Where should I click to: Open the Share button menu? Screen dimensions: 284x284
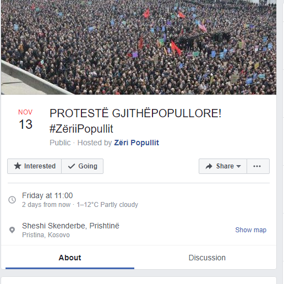(223, 166)
